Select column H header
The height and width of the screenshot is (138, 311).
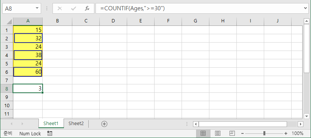coord(223,21)
